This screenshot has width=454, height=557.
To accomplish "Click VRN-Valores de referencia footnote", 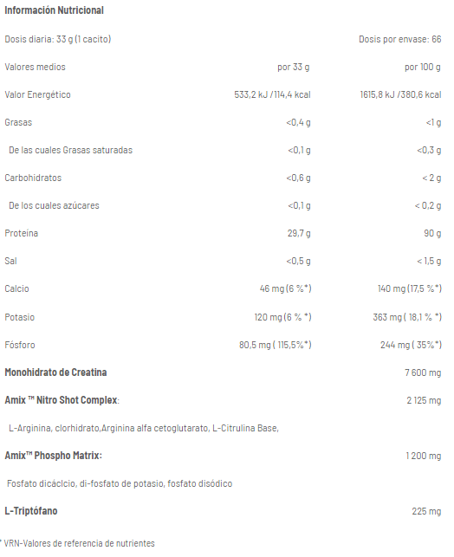I will (x=77, y=543).
